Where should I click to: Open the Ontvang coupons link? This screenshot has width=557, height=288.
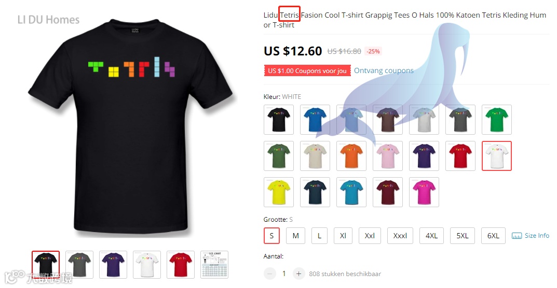384,70
